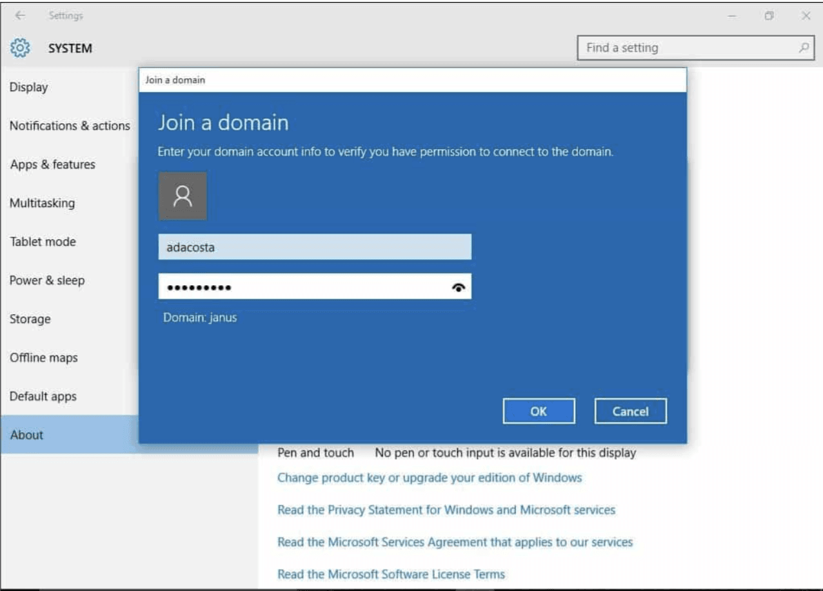This screenshot has width=823, height=591.
Task: Minimize the Settings window
Action: pos(732,15)
